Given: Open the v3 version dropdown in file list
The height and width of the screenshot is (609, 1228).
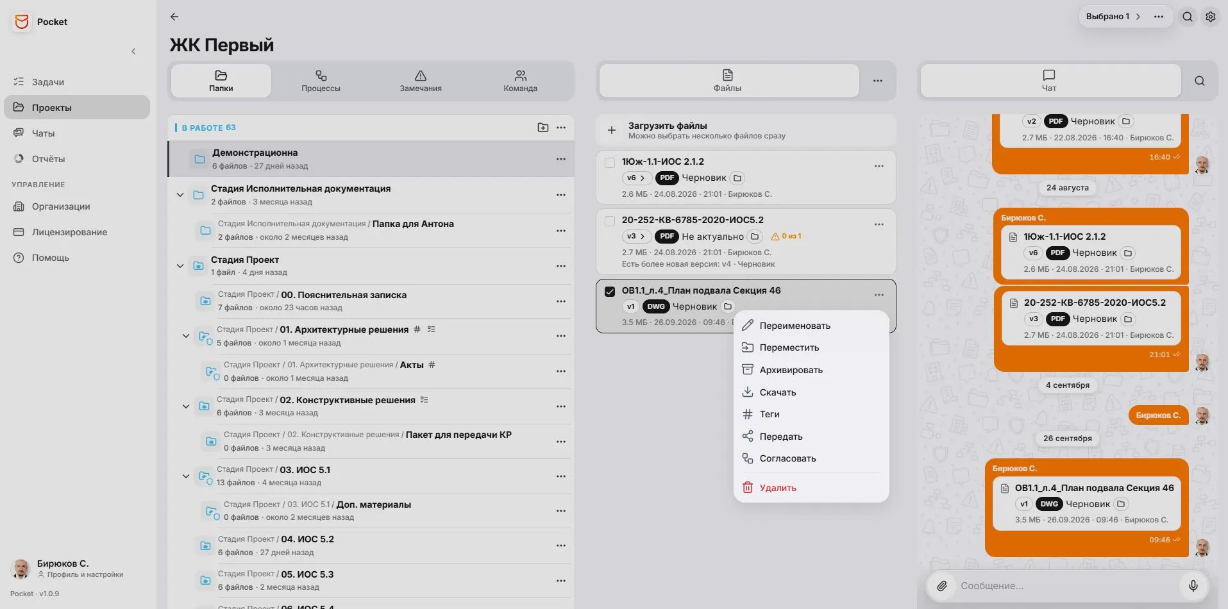Looking at the screenshot, I should (636, 237).
